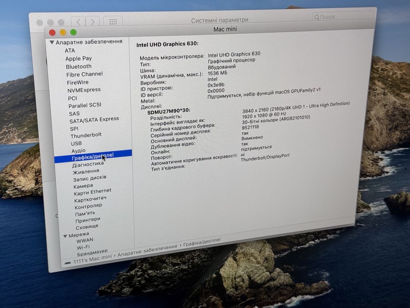Screen dimensions: 410x308
Task: Click the 3840 x 2160 resolution value
Action: point(296,107)
